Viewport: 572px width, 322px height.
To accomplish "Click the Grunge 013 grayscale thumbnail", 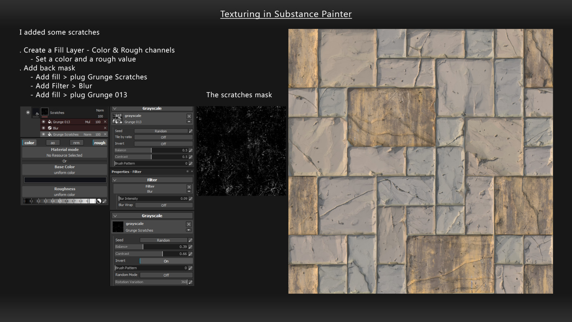I will point(117,118).
